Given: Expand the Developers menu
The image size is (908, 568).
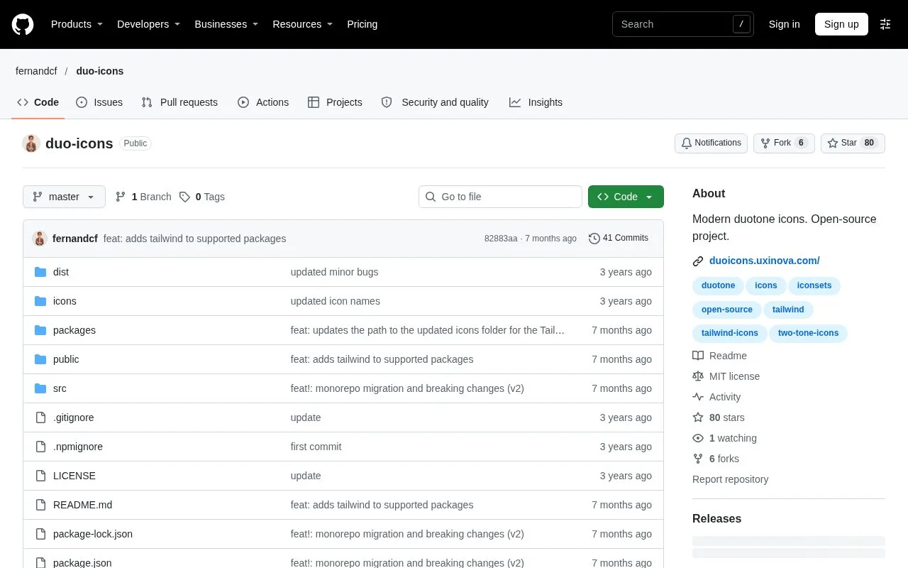Looking at the screenshot, I should click(148, 24).
